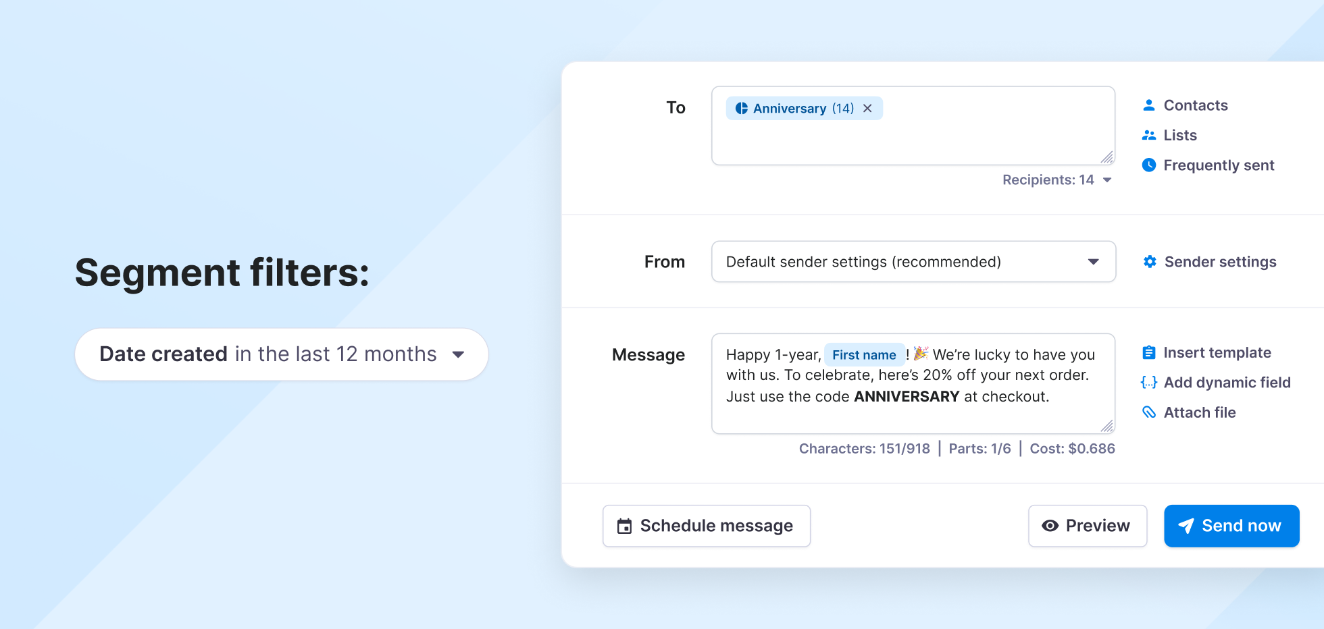Click the Sender settings gear icon
1324x629 pixels.
coord(1150,262)
